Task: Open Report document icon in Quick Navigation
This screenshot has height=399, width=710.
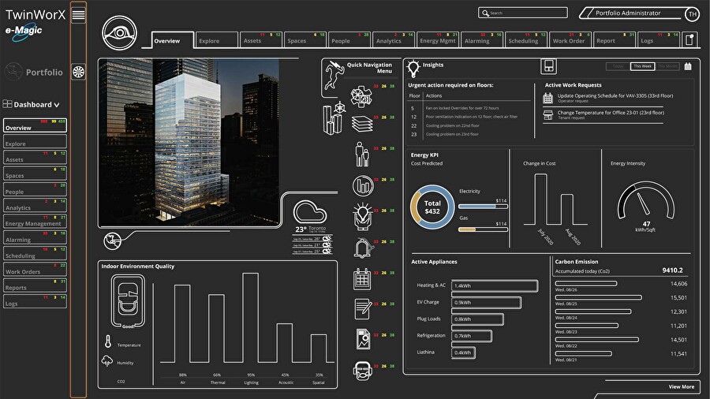Action: [x=363, y=339]
